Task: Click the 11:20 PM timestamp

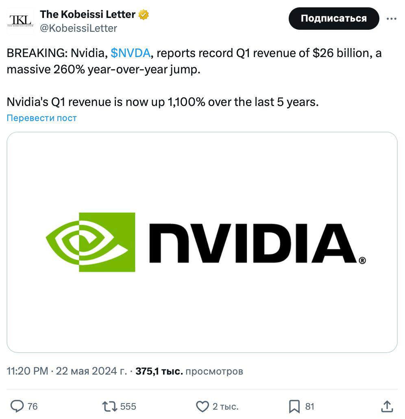Action: pyautogui.click(x=27, y=371)
